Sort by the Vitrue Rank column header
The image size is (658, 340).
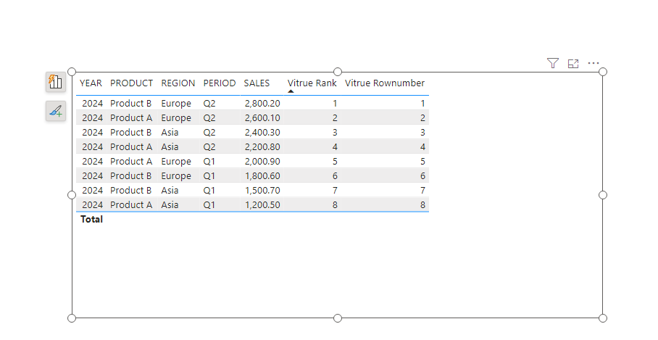click(x=312, y=83)
